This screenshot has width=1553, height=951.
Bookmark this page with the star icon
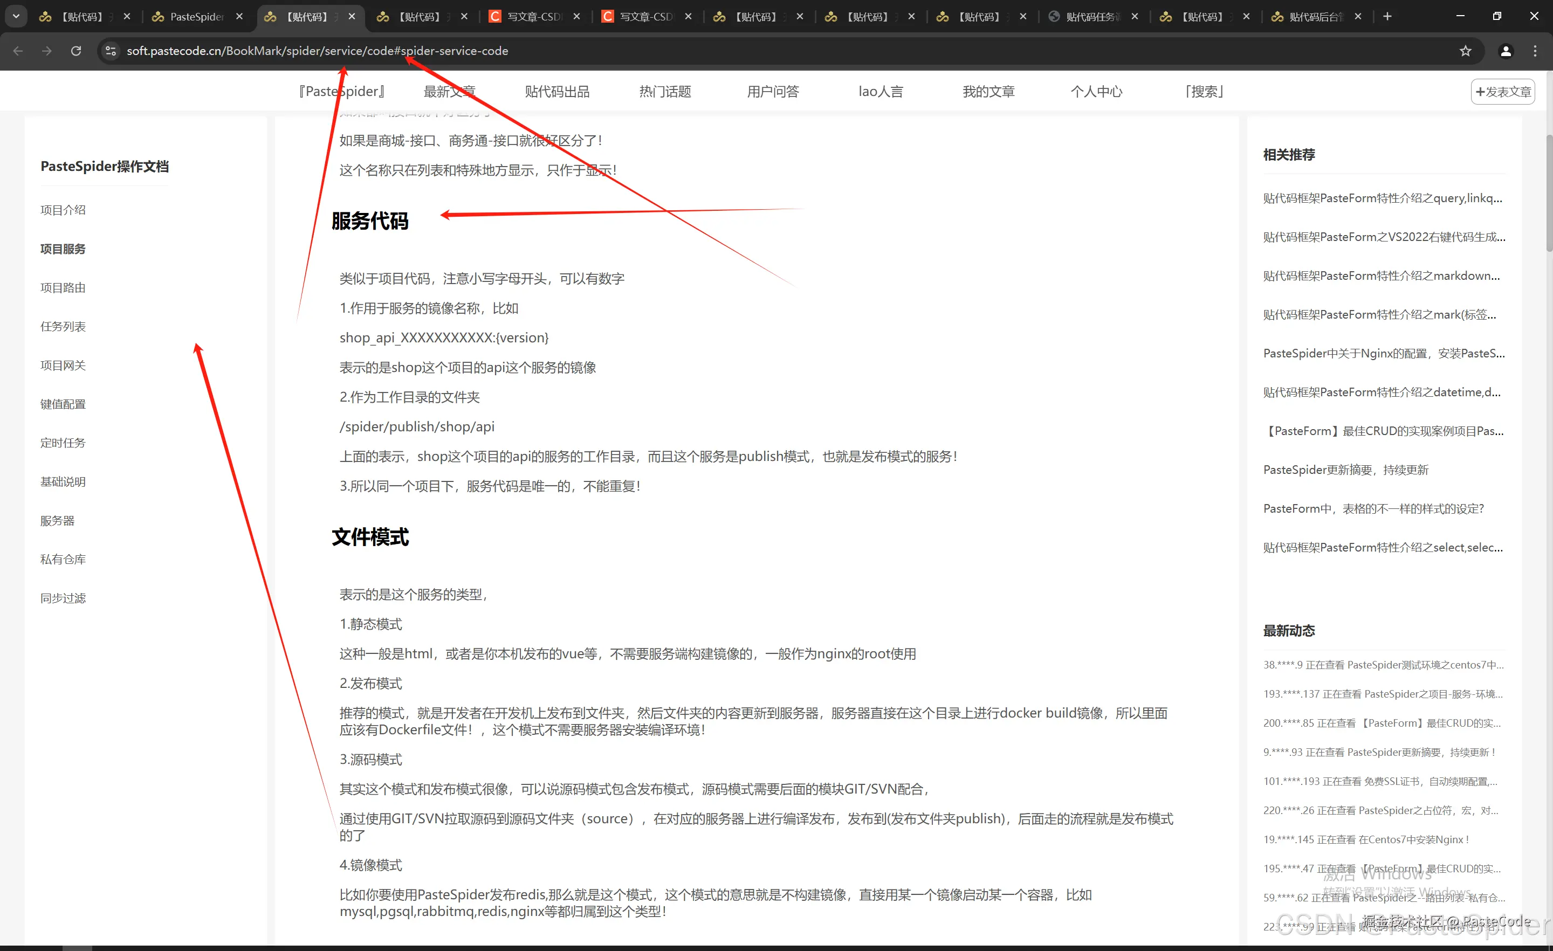click(1466, 51)
